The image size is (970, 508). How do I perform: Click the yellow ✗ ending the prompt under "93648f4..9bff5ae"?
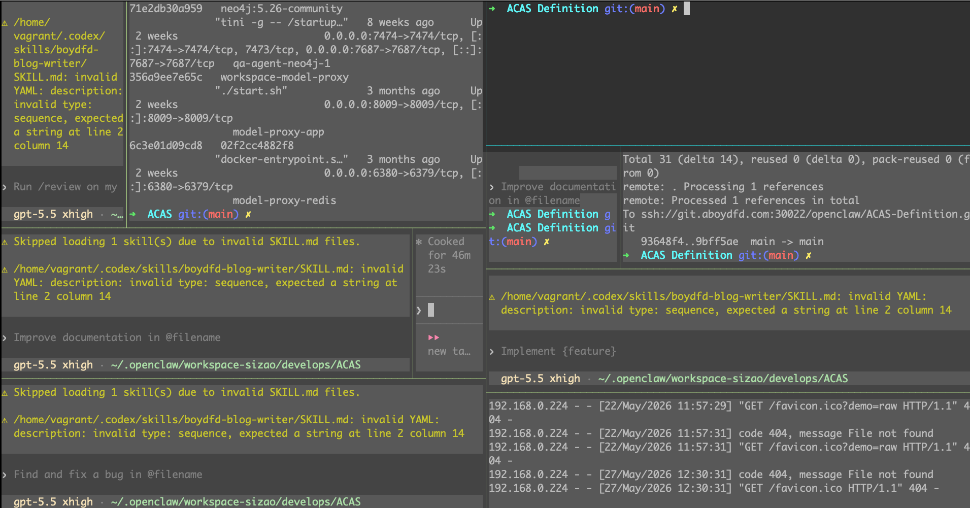809,255
